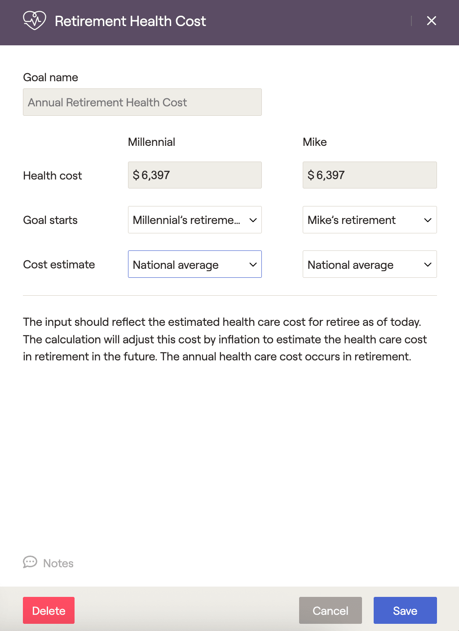This screenshot has height=631, width=459.
Task: Click the health care cost explanation paragraph
Action: pyautogui.click(x=225, y=339)
